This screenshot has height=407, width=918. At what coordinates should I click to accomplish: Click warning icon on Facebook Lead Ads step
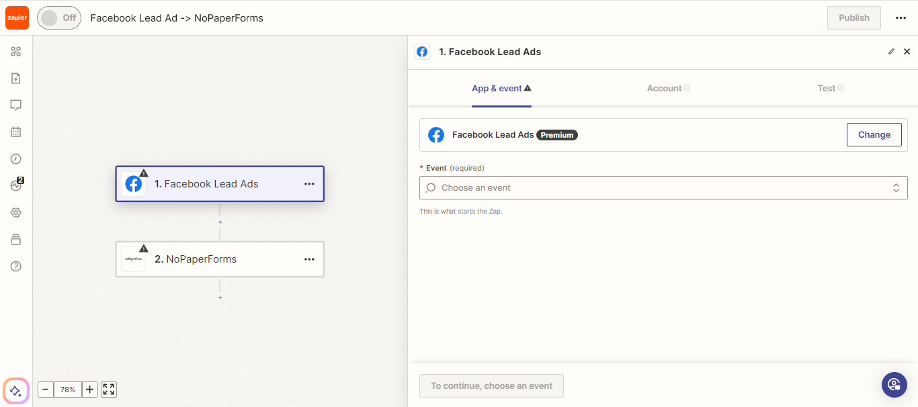click(144, 173)
